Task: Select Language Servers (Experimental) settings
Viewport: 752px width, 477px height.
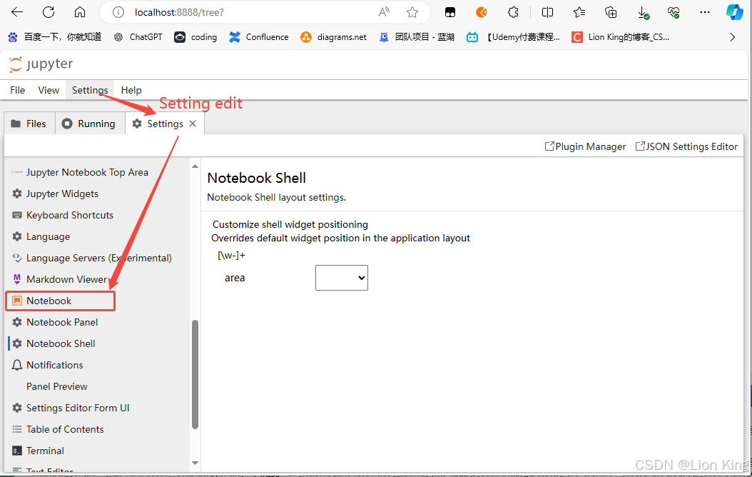Action: [x=98, y=258]
